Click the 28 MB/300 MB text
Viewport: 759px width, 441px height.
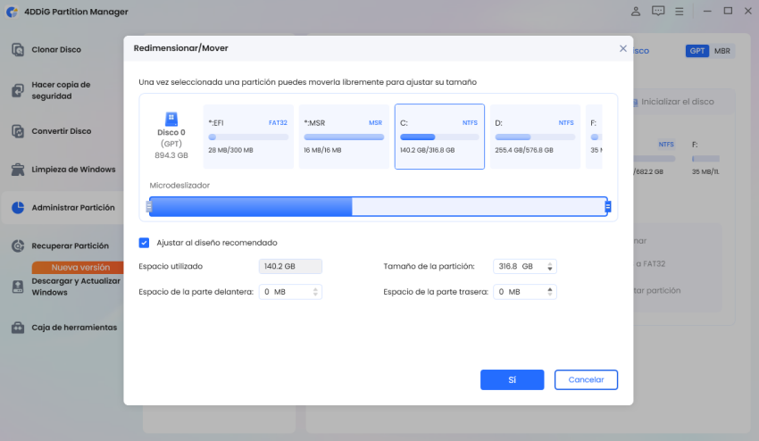coord(231,150)
